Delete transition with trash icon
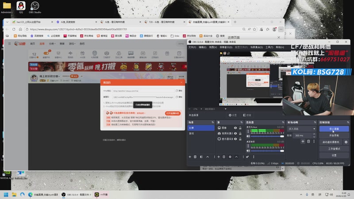Image resolution: width=354 pixels, height=199 pixels. (x=308, y=142)
